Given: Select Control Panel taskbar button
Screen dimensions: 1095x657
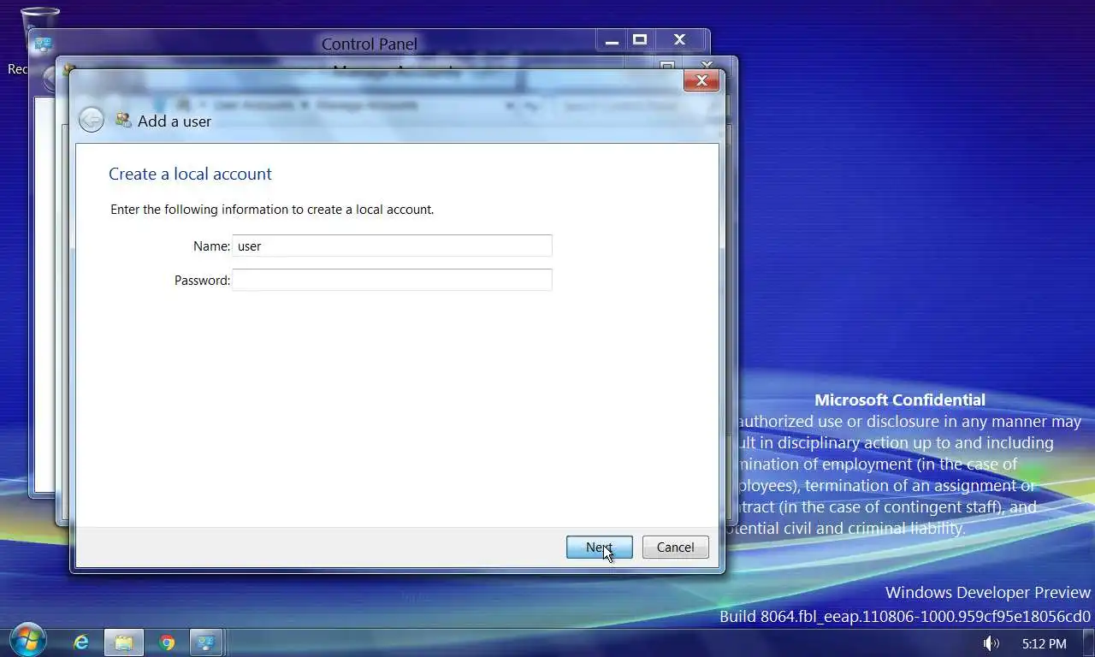Looking at the screenshot, I should point(206,642).
